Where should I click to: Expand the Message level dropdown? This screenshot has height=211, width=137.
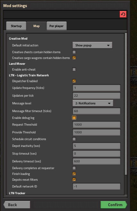pos(93,103)
